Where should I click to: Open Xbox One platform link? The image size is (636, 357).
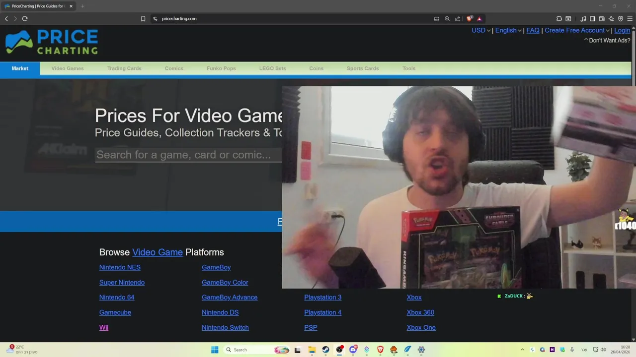(x=421, y=328)
